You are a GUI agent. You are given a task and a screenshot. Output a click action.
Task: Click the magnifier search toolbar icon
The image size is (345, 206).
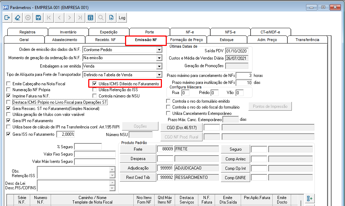coord(101,18)
